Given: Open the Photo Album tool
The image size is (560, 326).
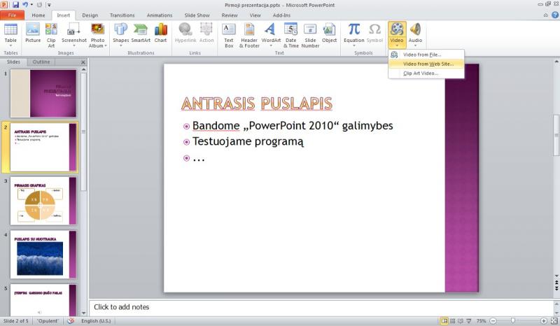Looking at the screenshot, I should click(97, 36).
